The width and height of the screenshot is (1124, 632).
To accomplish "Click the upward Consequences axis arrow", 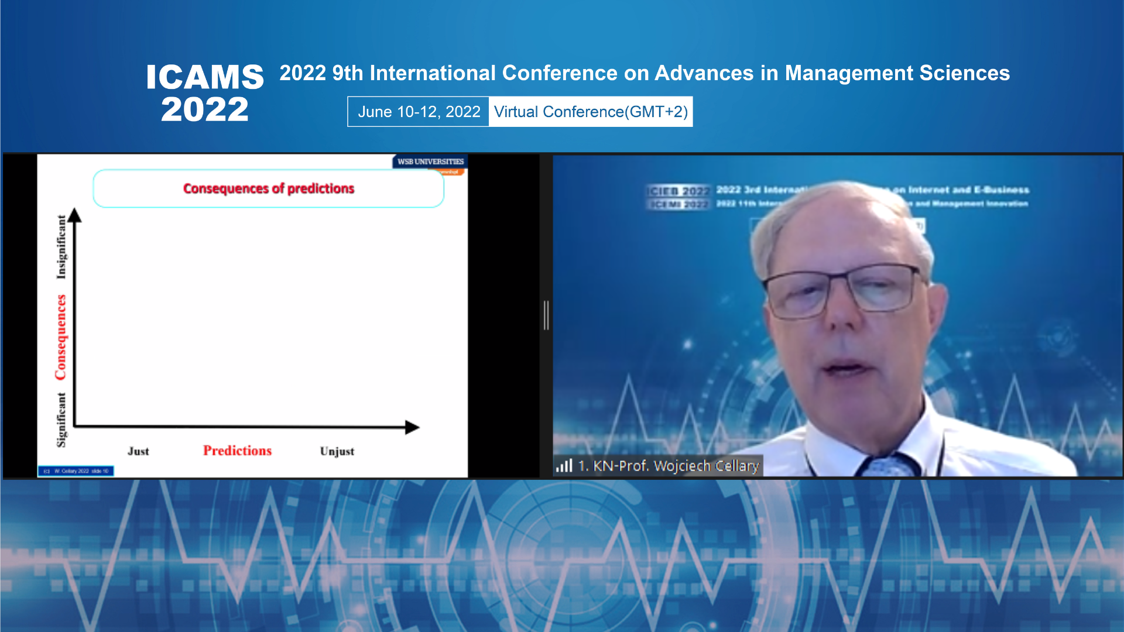I will tap(74, 214).
